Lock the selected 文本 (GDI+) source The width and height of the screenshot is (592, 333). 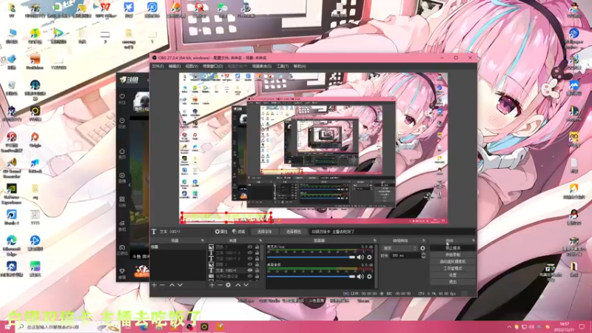(x=257, y=270)
